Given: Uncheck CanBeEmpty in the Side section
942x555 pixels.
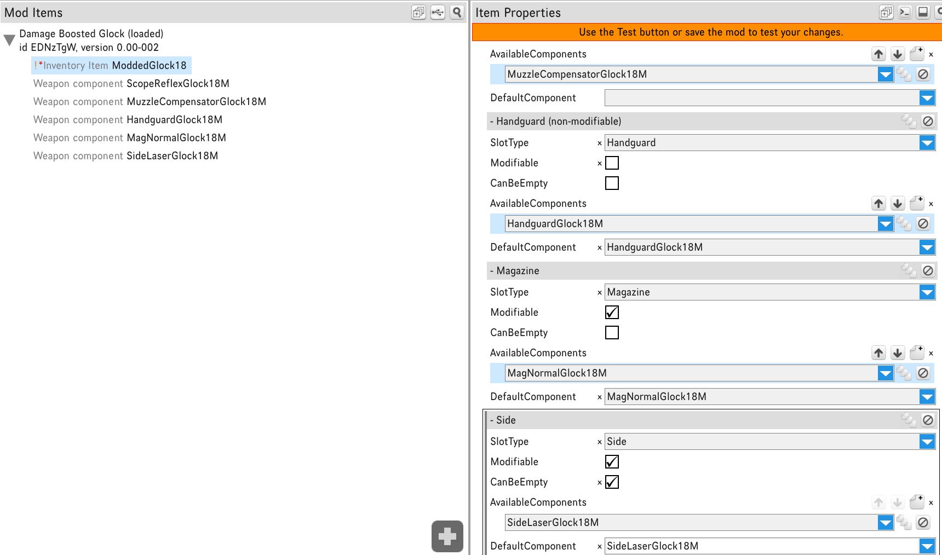Looking at the screenshot, I should point(612,482).
